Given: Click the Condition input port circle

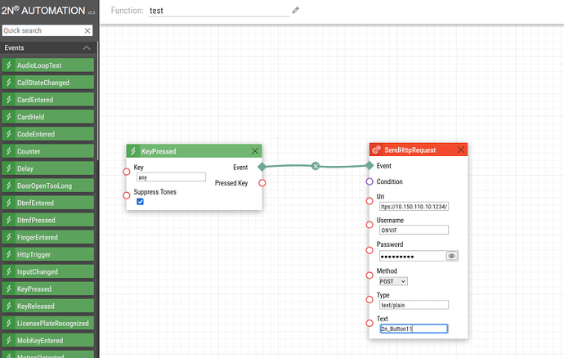Looking at the screenshot, I should 369,181.
